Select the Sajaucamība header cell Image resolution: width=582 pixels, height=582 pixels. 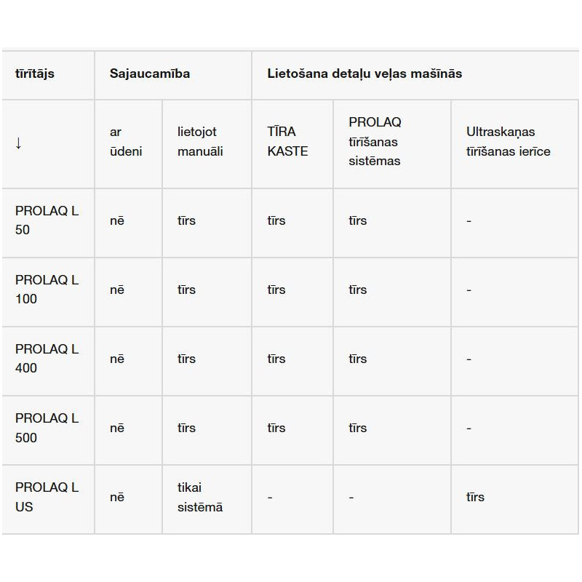[x=150, y=73]
